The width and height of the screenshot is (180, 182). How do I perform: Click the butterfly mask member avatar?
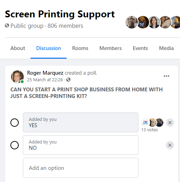click(x=143, y=22)
